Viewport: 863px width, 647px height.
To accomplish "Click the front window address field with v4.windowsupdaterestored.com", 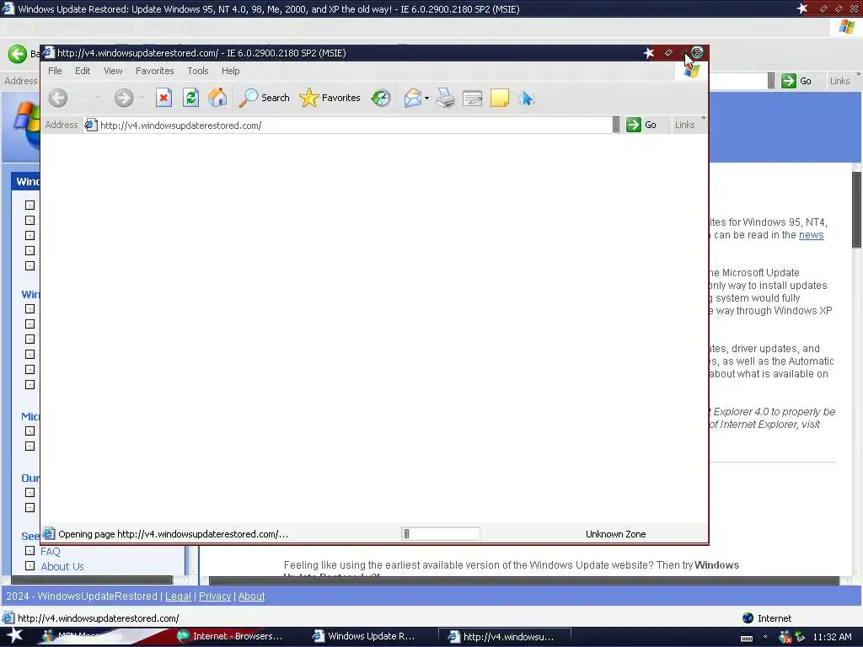I will click(352, 125).
